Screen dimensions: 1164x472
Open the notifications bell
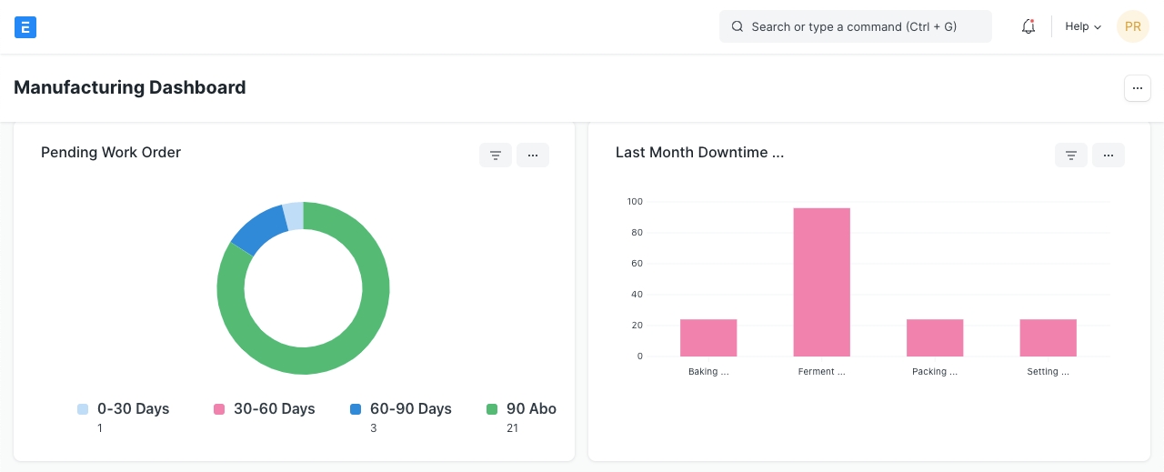tap(1029, 27)
